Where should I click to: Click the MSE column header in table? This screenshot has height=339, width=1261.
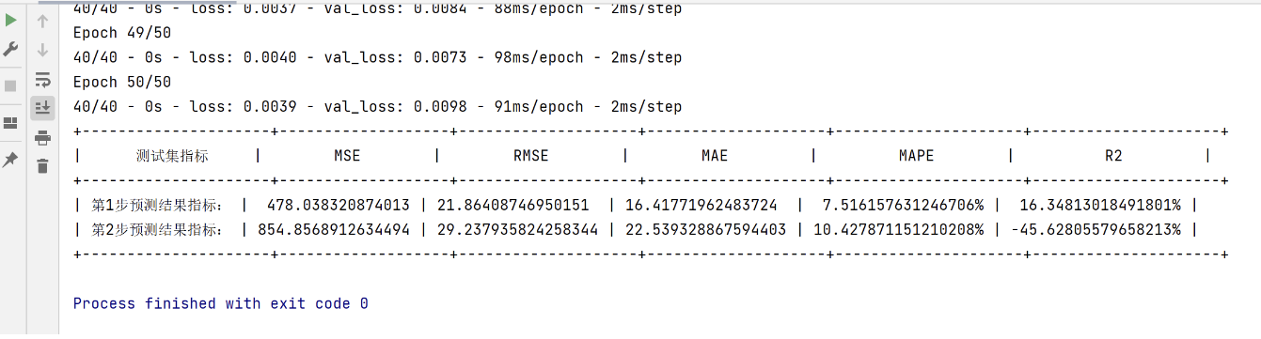(347, 156)
